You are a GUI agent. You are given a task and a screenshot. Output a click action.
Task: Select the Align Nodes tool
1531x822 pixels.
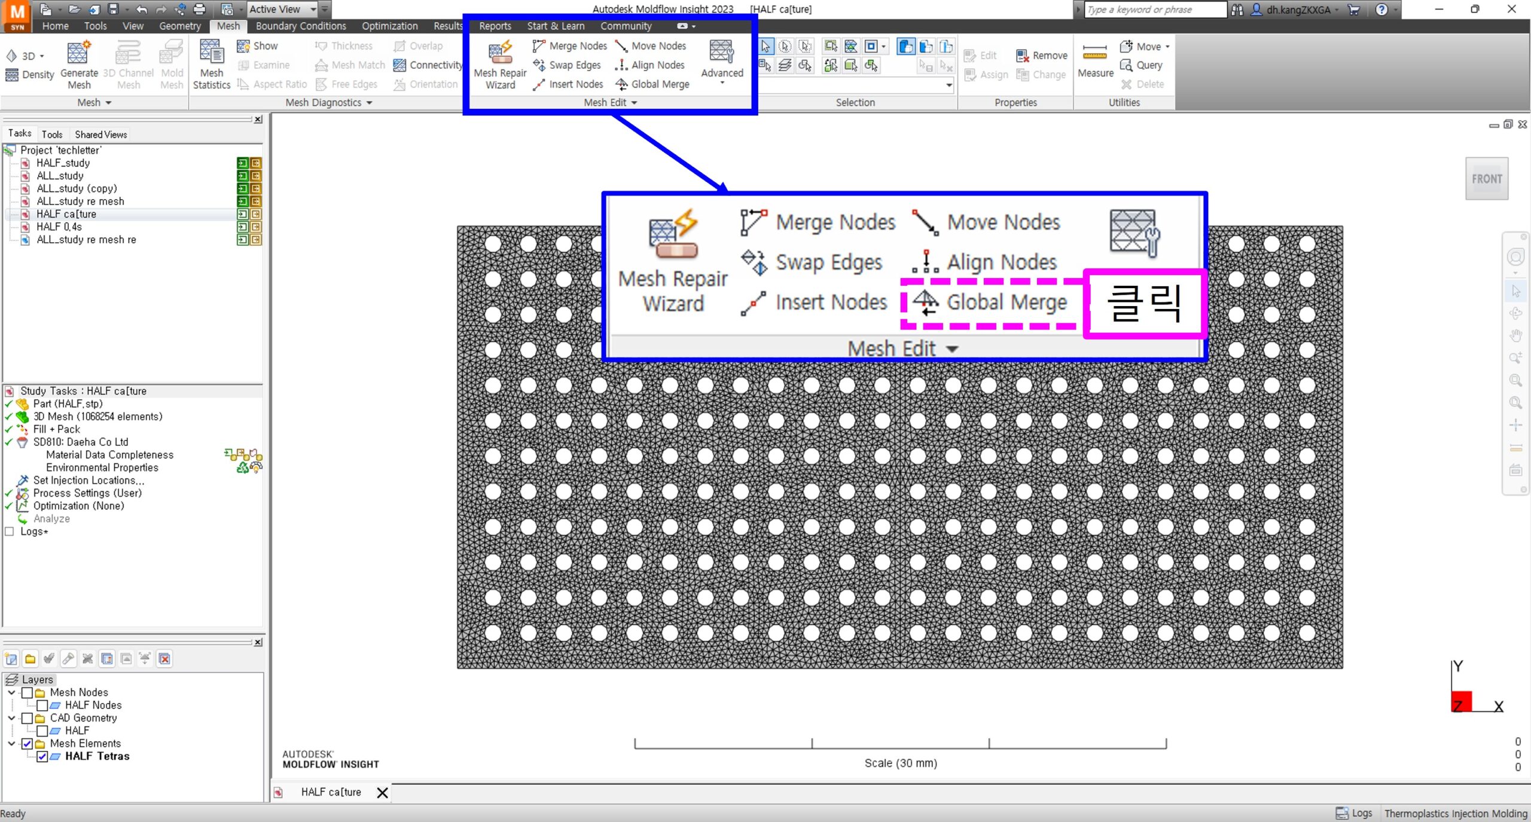coord(649,65)
